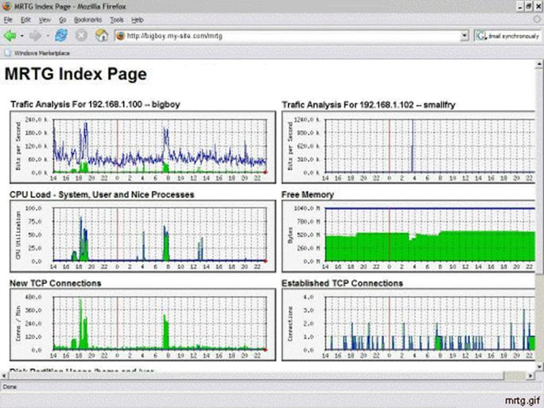Click 'Trafic Analysis For 192.168.1.100 -- bigboy' title

tap(95, 104)
